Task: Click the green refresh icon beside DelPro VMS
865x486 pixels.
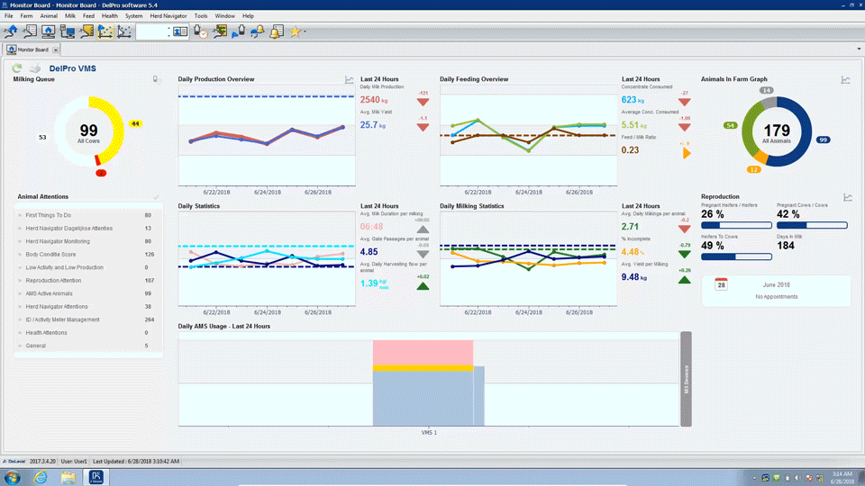Action: tap(17, 68)
